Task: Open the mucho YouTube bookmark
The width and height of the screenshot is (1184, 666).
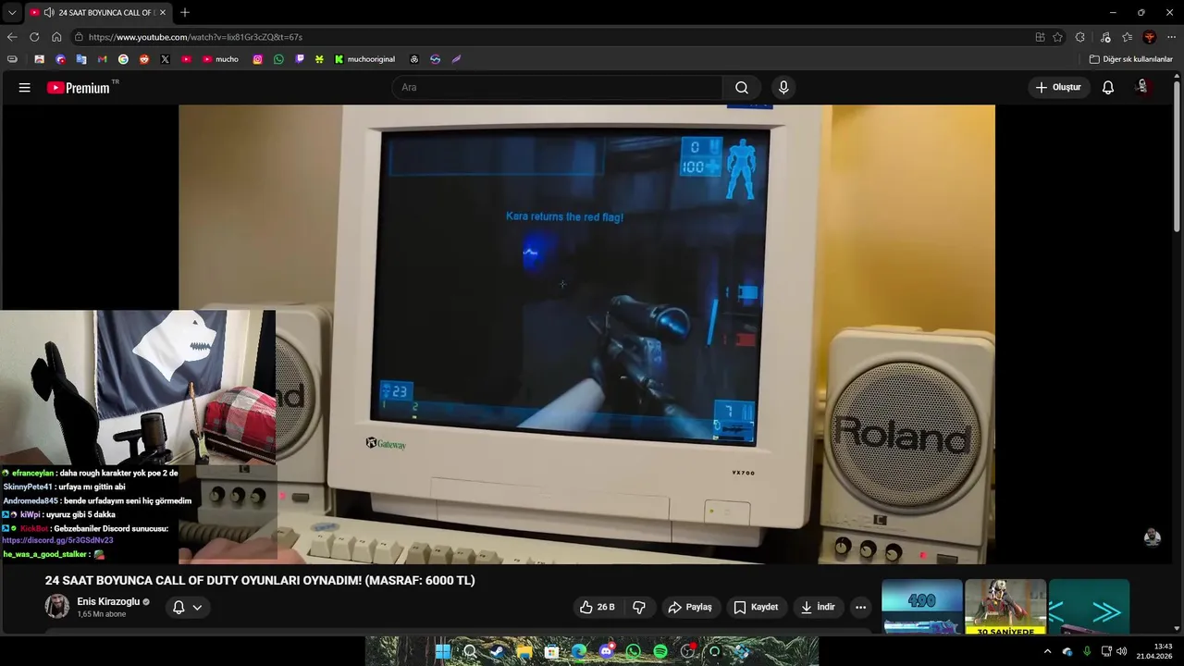Action: (x=220, y=59)
